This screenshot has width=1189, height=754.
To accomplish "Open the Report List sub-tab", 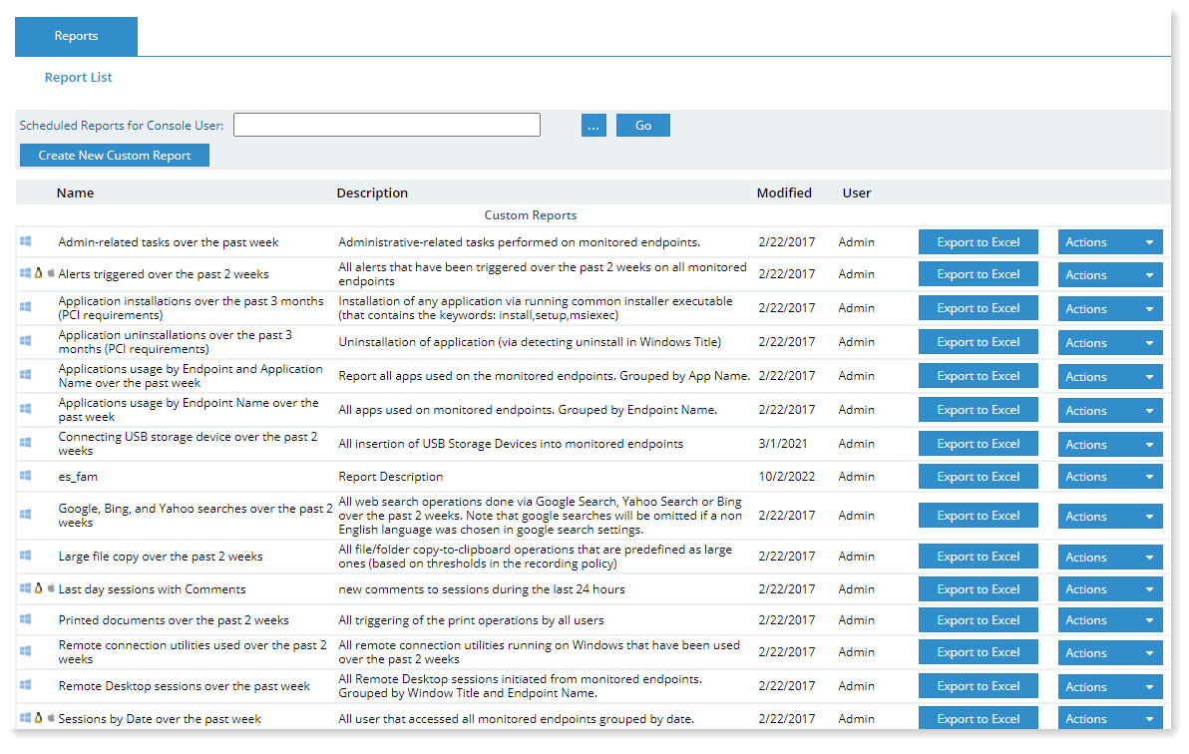I will pyautogui.click(x=78, y=77).
